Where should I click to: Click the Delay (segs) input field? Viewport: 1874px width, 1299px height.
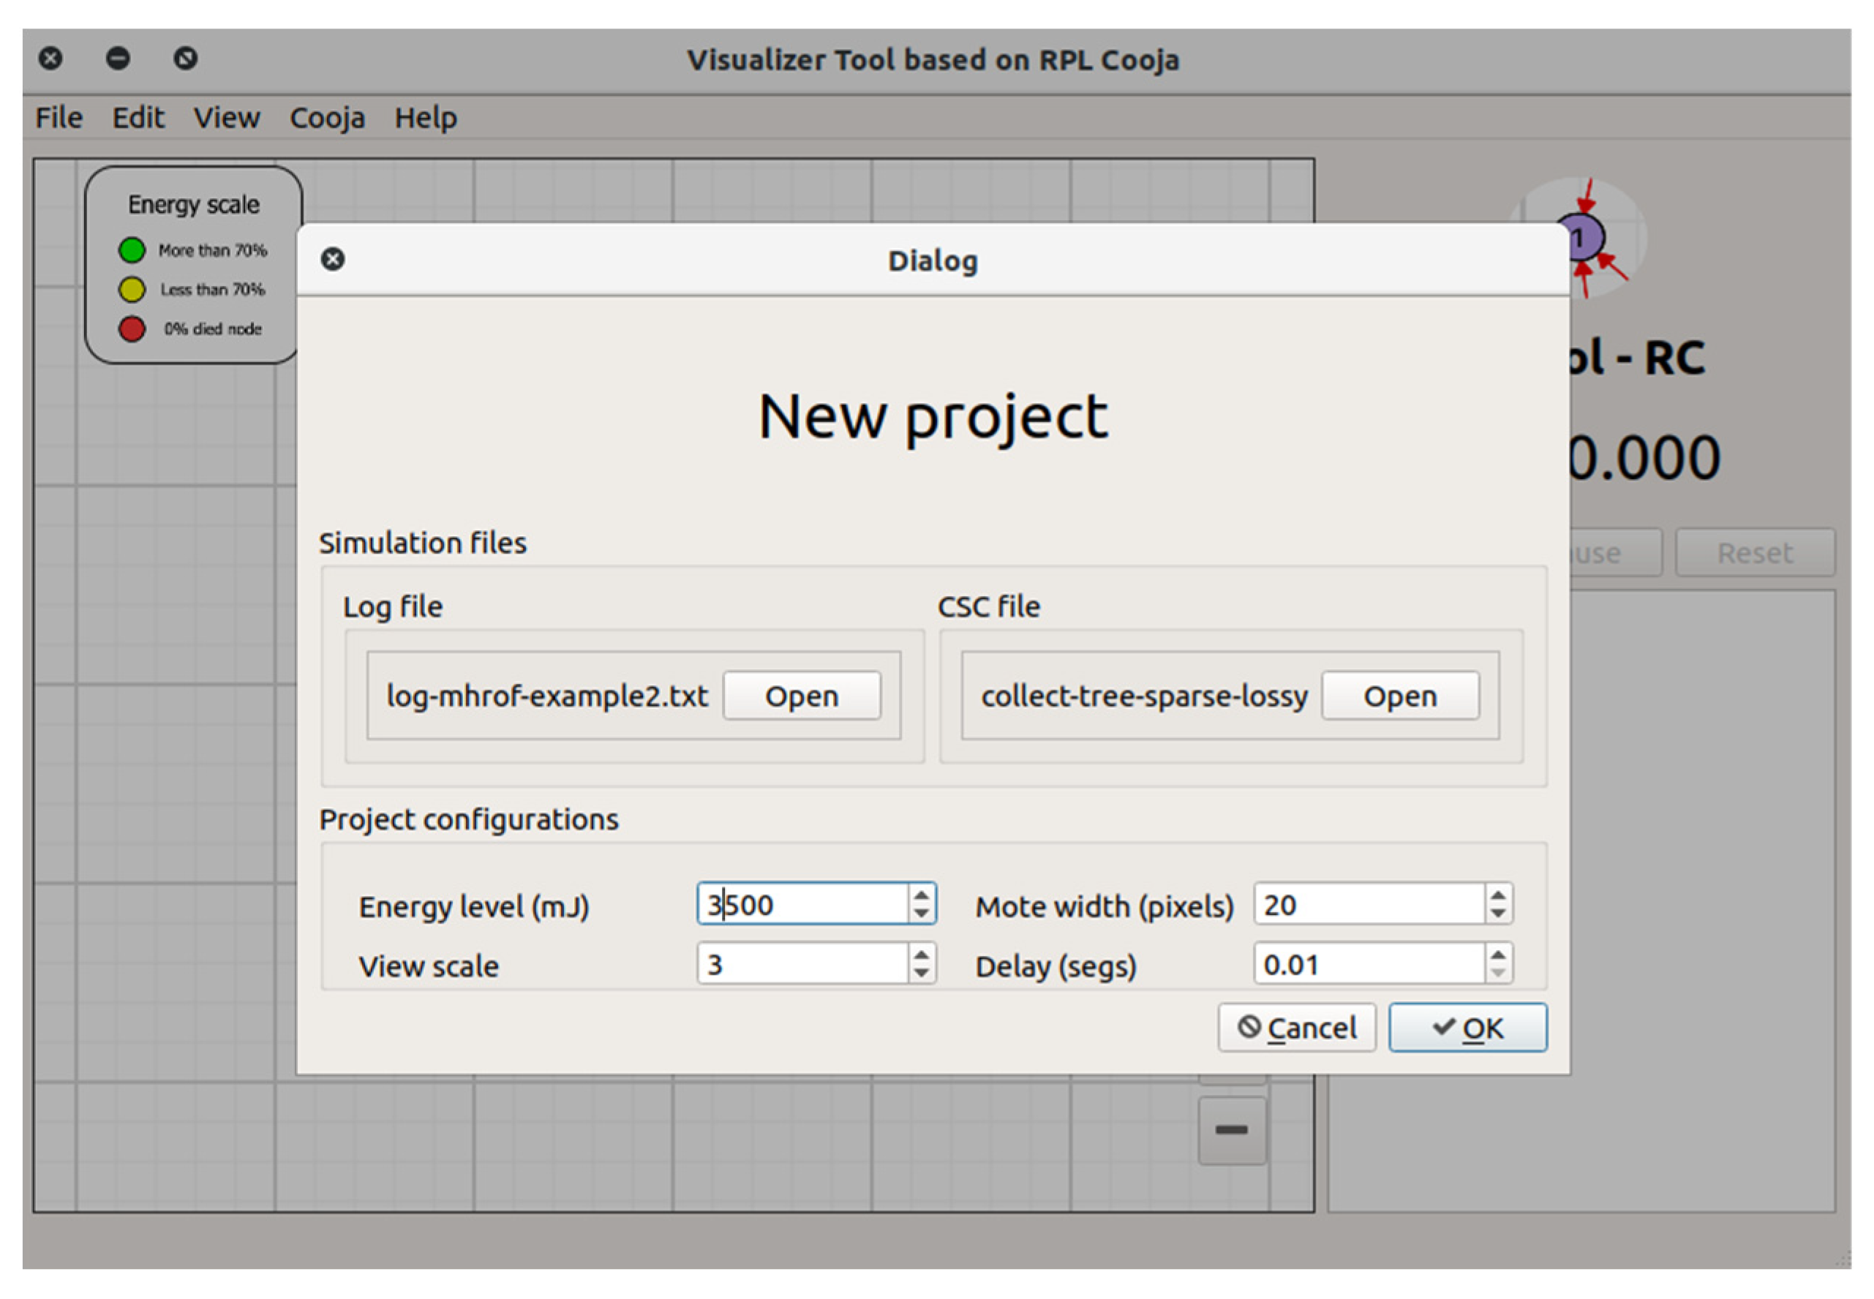1367,965
